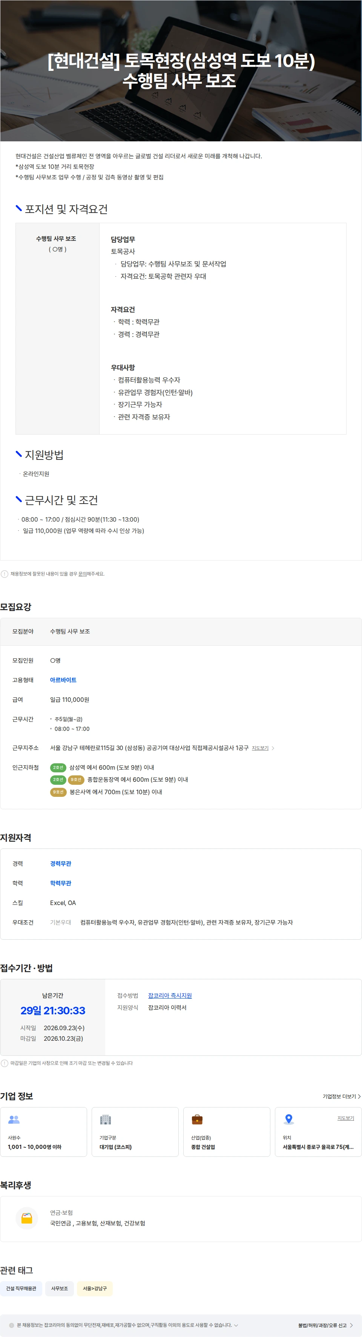
Task: Click 마감일 2026.10.23(금) date
Action: [x=63, y=1038]
